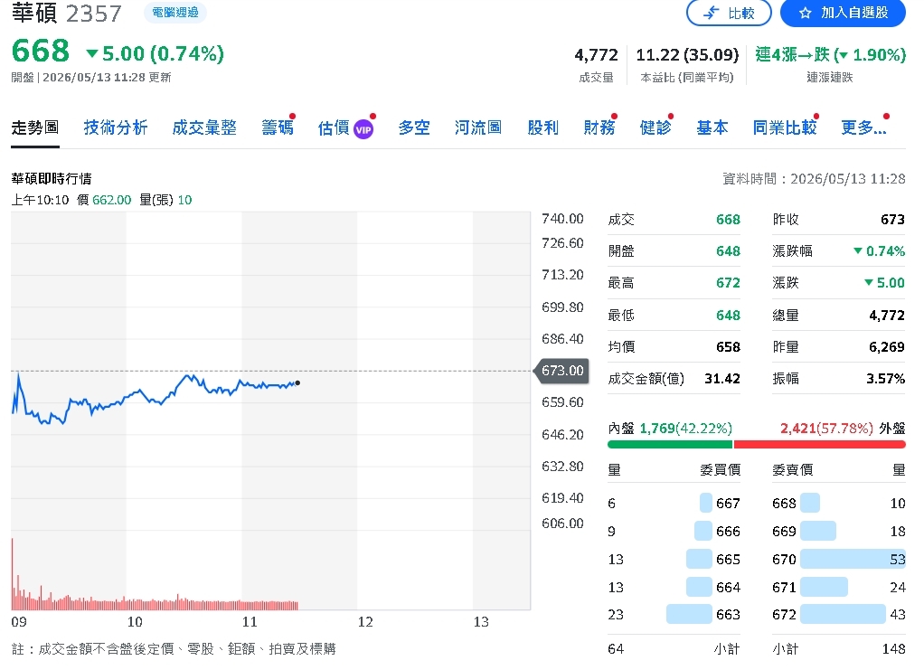Click the 昨量 value 6,269
Image resolution: width=924 pixels, height=670 pixels.
point(887,347)
